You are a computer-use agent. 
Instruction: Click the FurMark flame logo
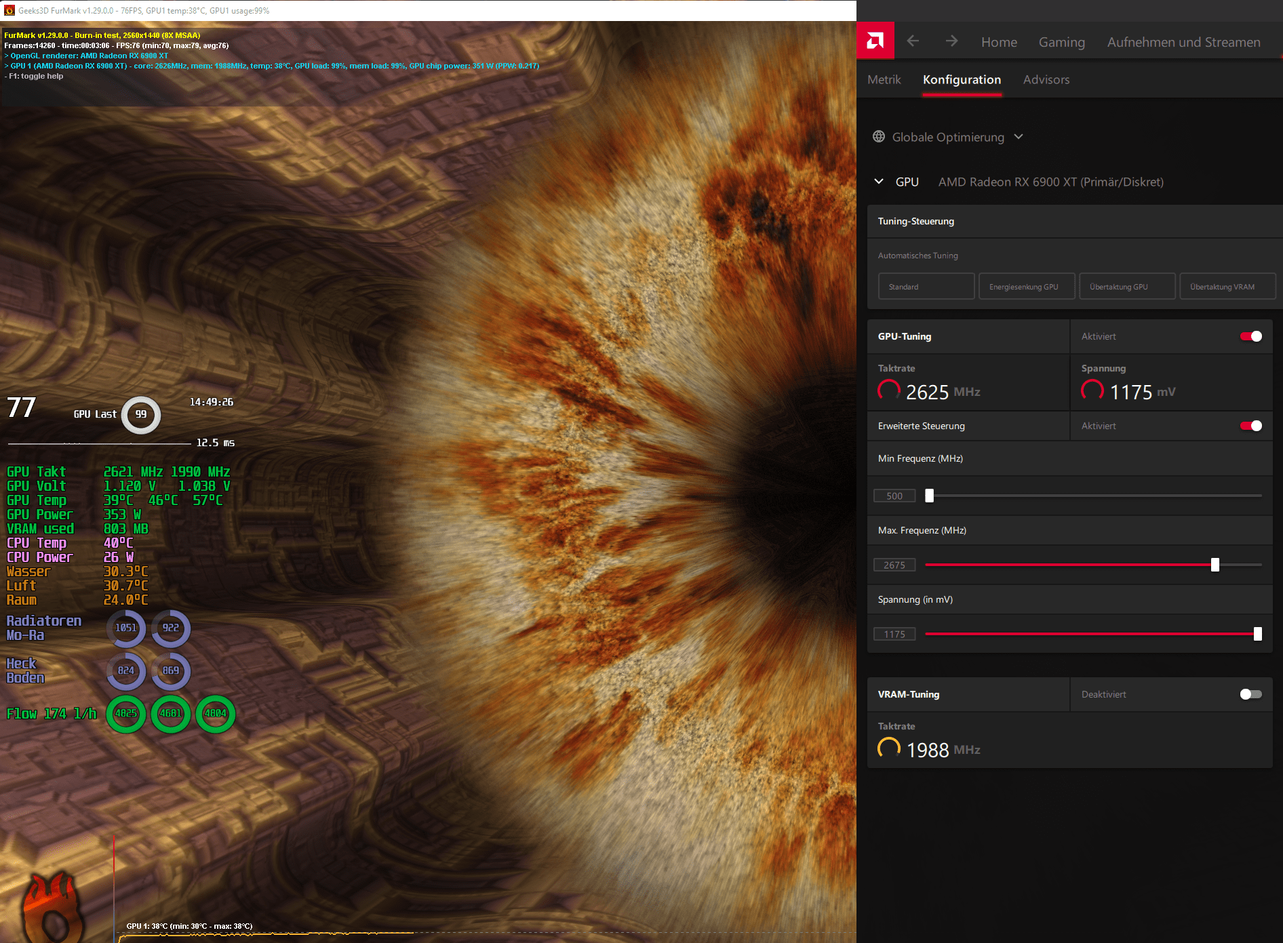54,908
